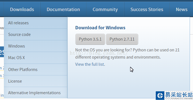Click the Python 2.7.11 download button
The image size is (193, 100).
[x=122, y=39]
